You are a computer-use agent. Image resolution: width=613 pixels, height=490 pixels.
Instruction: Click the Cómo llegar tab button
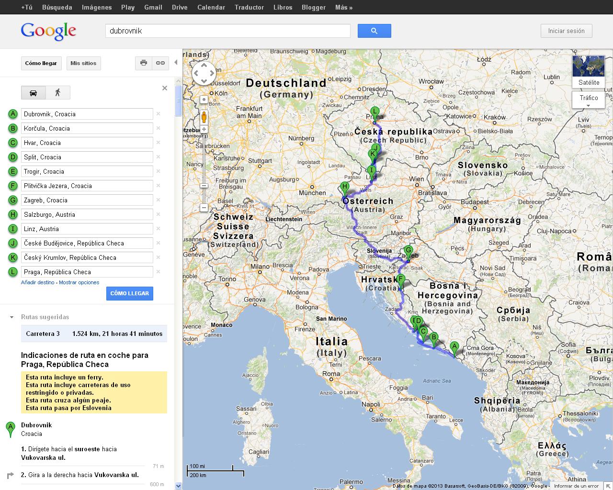point(41,63)
